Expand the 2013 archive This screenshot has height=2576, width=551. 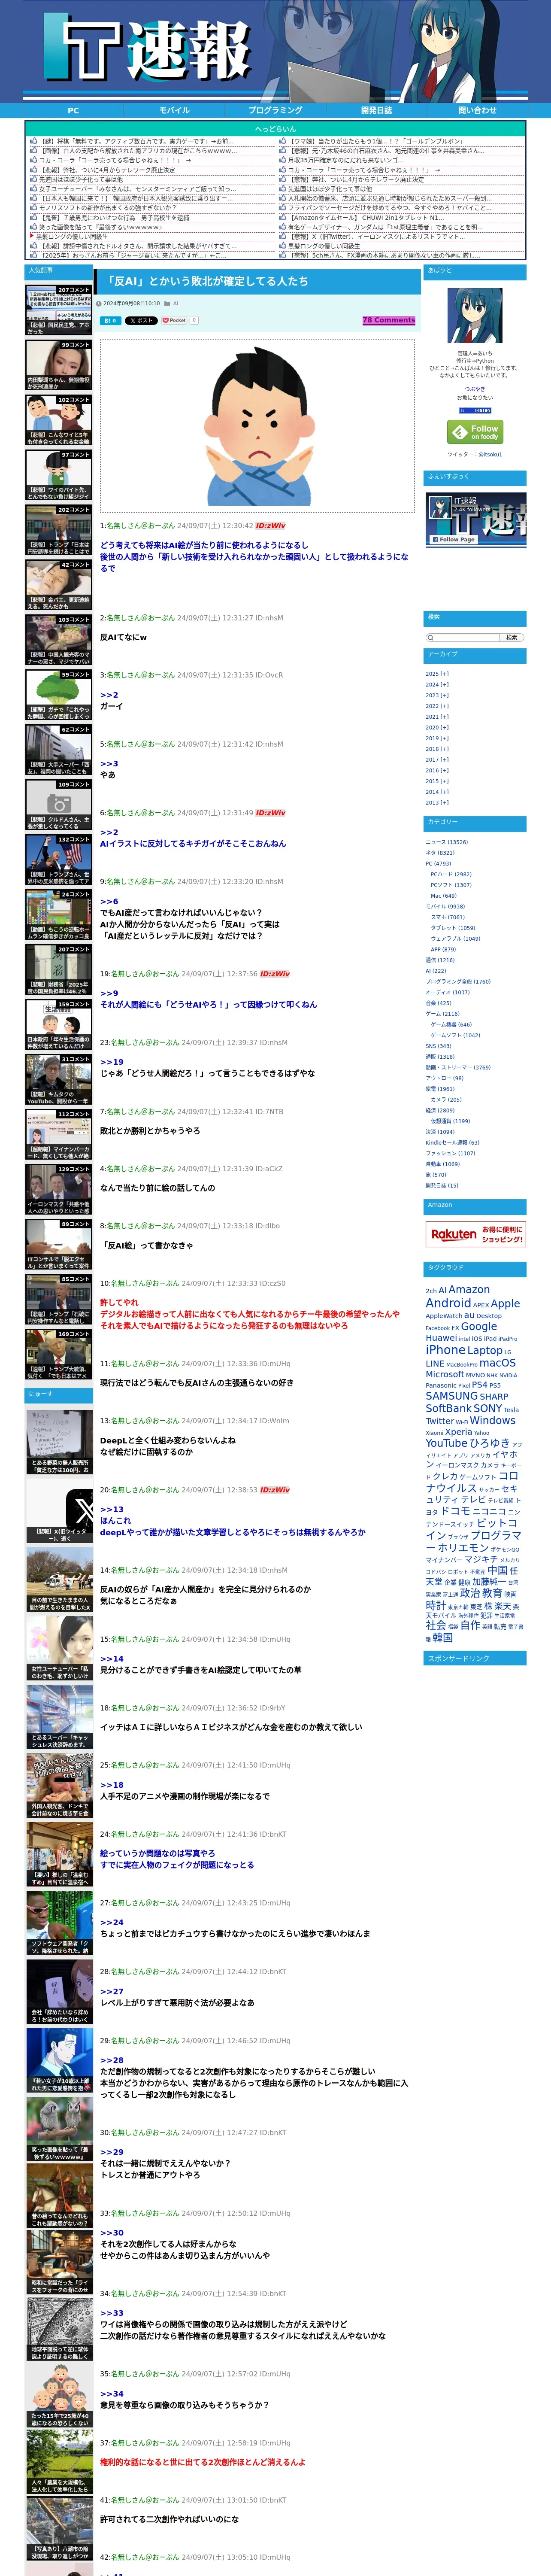[x=437, y=802]
